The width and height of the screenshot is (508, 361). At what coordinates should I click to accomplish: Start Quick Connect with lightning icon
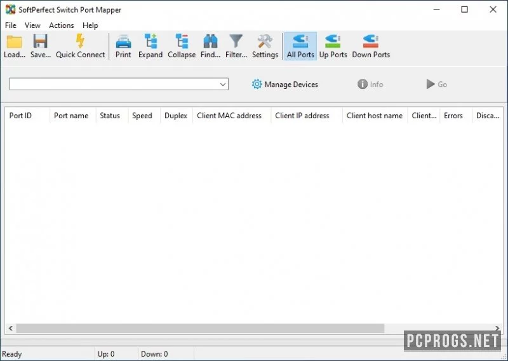tap(81, 46)
